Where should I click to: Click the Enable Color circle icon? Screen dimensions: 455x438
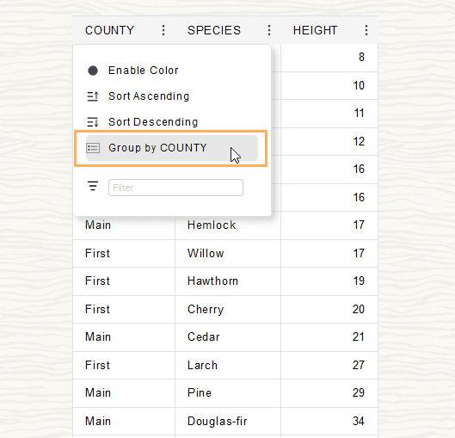tap(93, 71)
